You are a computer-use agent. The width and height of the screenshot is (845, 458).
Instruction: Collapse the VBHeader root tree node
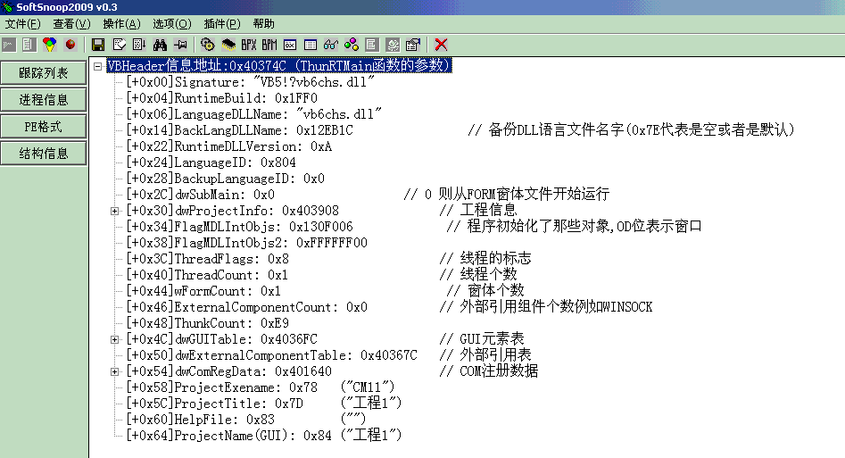point(98,66)
